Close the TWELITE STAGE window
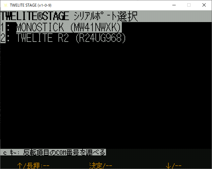212x169 pixels. [x=204, y=5]
